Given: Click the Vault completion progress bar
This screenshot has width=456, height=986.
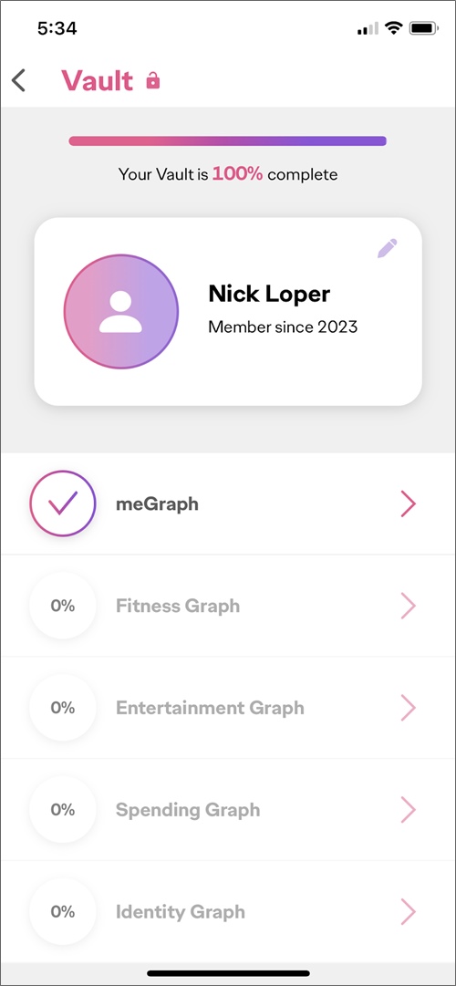Looking at the screenshot, I should point(228,140).
